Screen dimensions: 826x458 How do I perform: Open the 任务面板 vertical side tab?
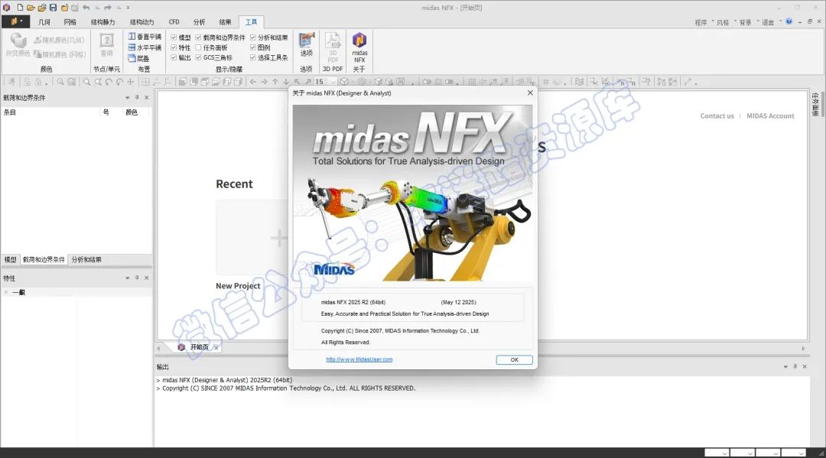click(815, 104)
